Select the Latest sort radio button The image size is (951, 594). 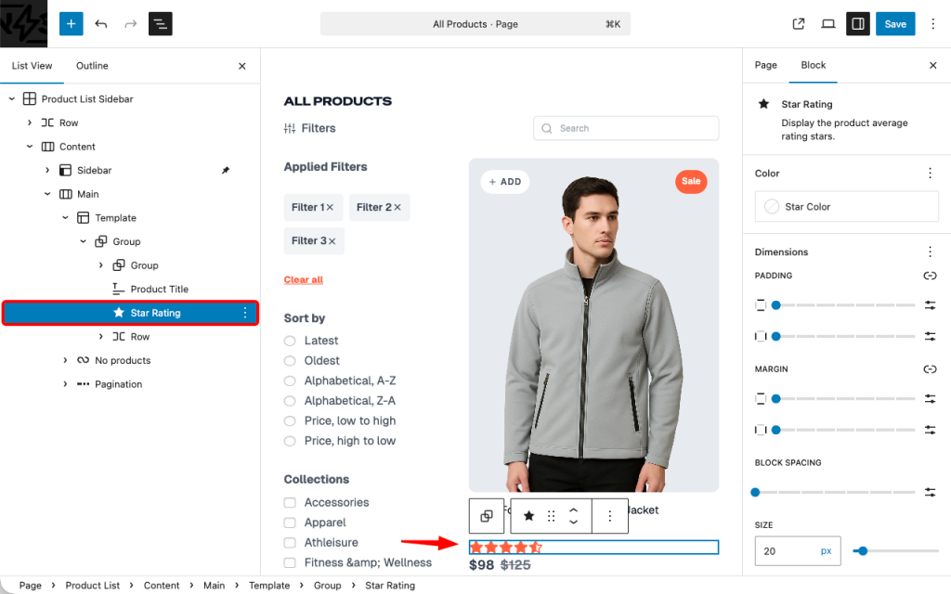pyautogui.click(x=291, y=341)
